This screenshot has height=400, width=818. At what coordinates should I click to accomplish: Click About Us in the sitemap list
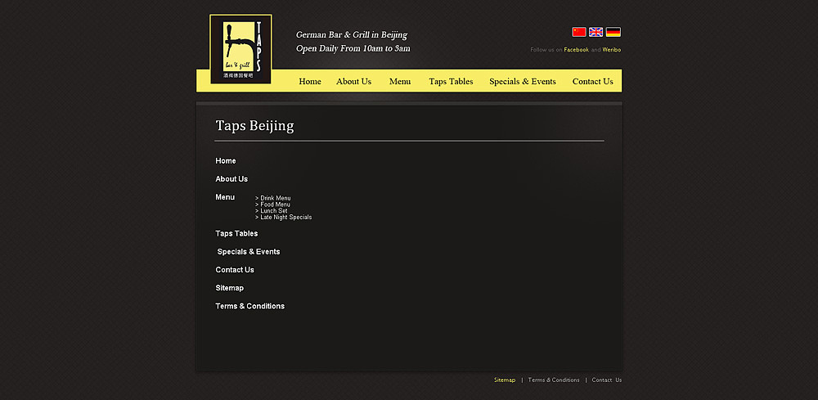pos(231,179)
